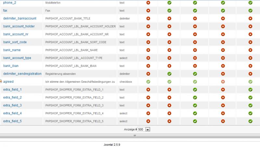Click the lock icon beside agreed field
This screenshot has height=147, width=260.
click(1, 81)
